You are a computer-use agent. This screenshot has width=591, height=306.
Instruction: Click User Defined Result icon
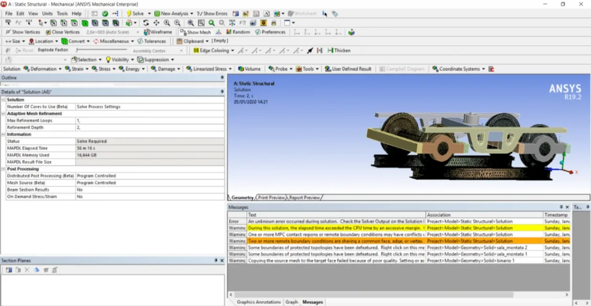(328, 69)
